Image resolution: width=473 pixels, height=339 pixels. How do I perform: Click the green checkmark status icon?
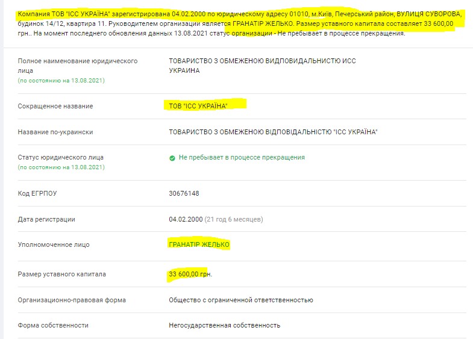point(172,158)
